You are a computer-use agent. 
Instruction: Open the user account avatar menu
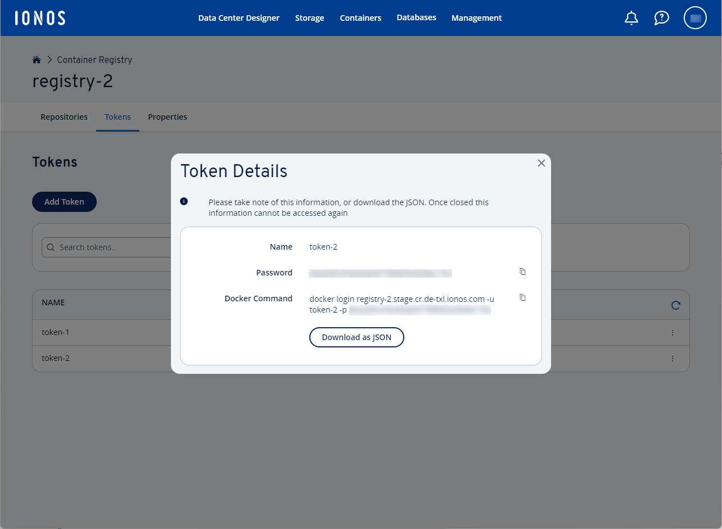coord(695,17)
